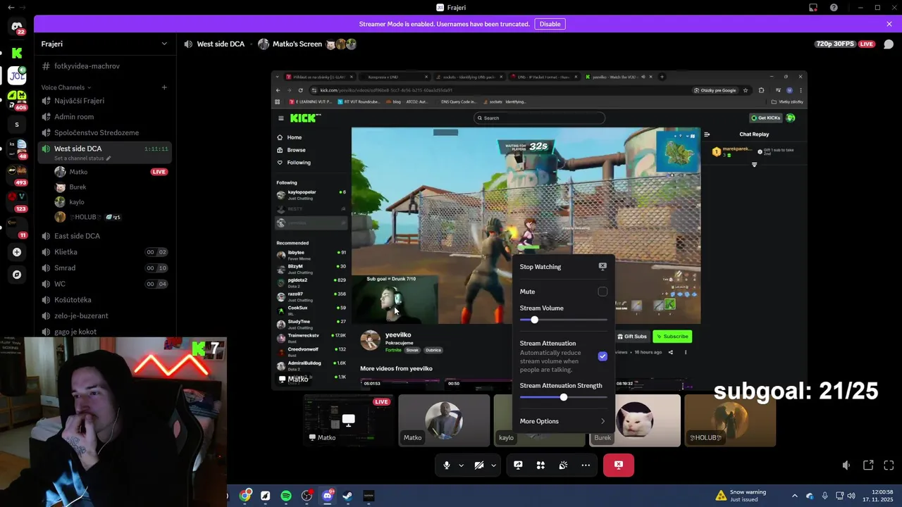Toggle the camera button in call controls
The height and width of the screenshot is (507, 902).
click(x=479, y=465)
